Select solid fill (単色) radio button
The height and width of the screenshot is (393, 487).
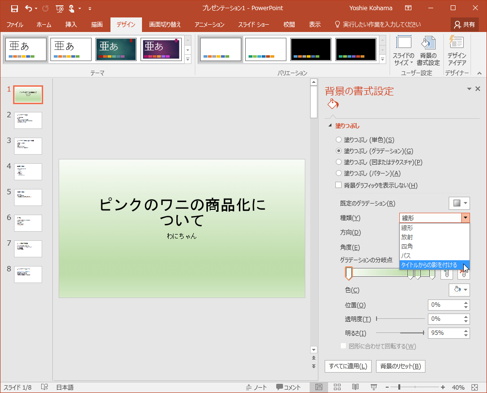(x=339, y=140)
